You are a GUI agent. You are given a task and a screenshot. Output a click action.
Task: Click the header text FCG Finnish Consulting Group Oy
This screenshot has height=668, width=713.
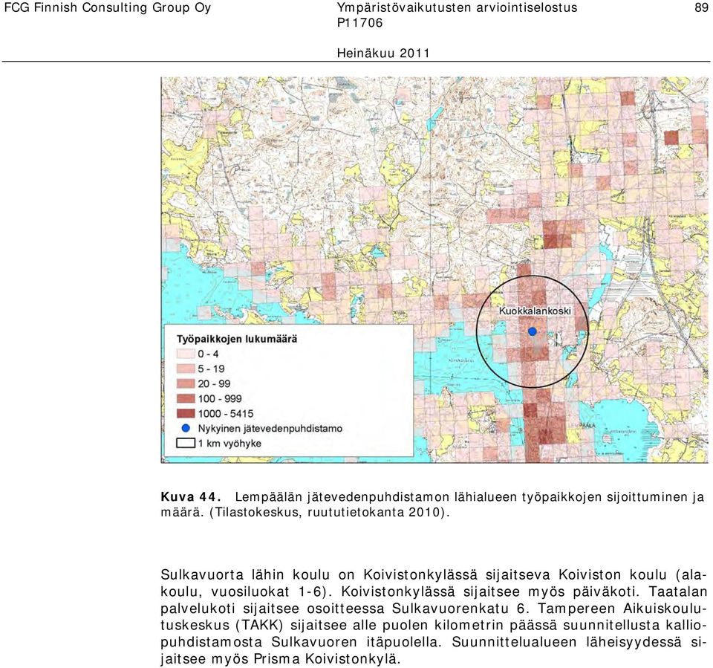click(x=108, y=7)
